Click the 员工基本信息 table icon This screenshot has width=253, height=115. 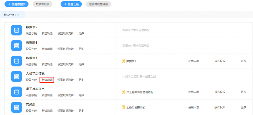(16, 92)
